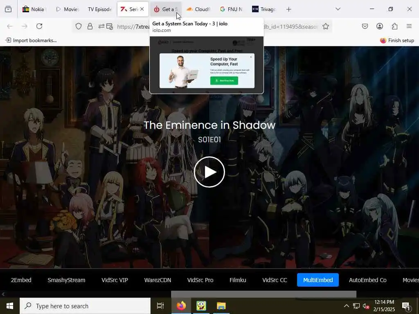Select the AutoEmbed Co server
Image resolution: width=419 pixels, height=314 pixels.
(x=368, y=280)
